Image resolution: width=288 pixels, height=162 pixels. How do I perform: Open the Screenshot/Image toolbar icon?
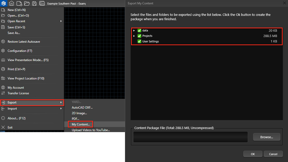(x=42, y=3)
